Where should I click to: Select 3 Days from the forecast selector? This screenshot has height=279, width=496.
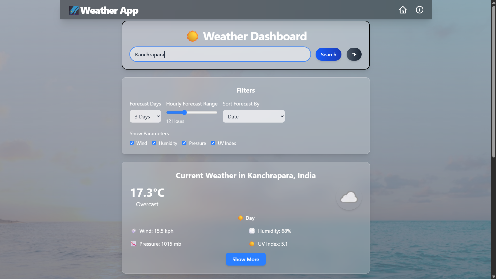point(145,116)
